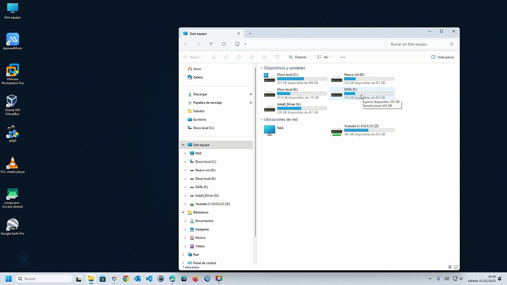The width and height of the screenshot is (507, 285).
Task: Open the Ver dropdown menu
Action: point(324,57)
